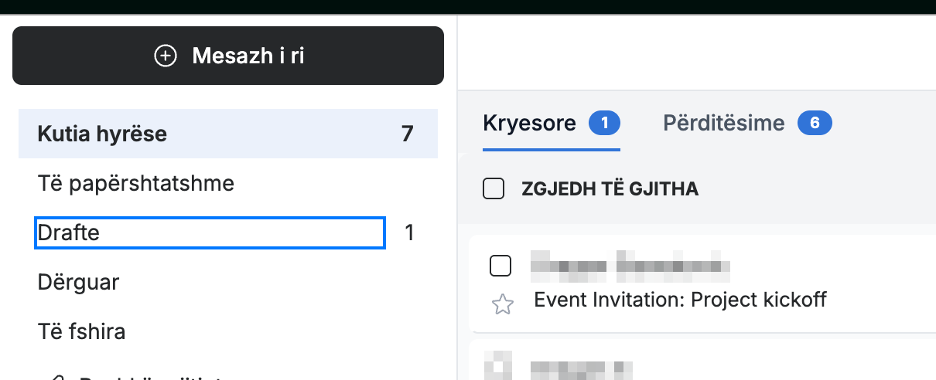Image resolution: width=936 pixels, height=380 pixels.
Task: Open the Kutia hyrëse folder
Action: [x=228, y=134]
